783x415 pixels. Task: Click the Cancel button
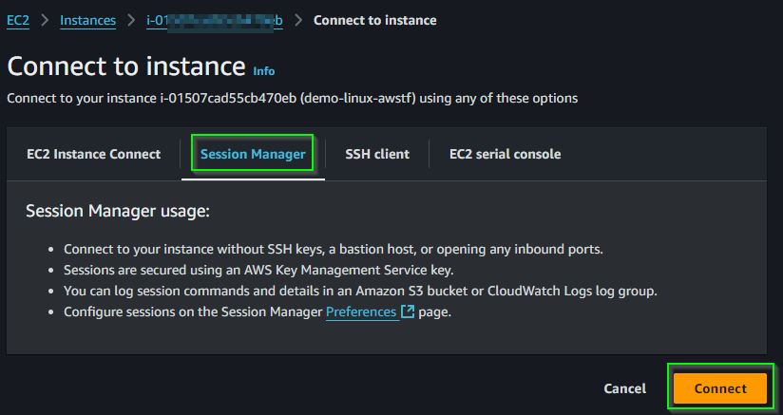[x=624, y=388]
